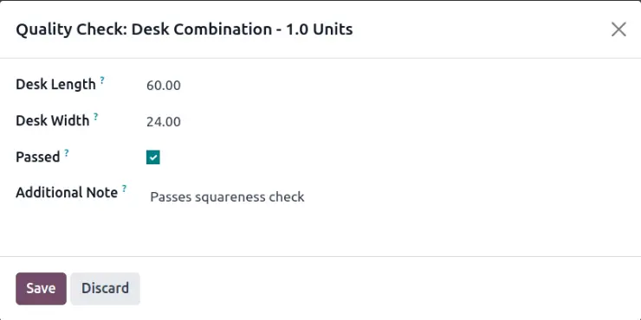The width and height of the screenshot is (641, 320).
Task: Click the Additional Note label
Action: point(67,193)
